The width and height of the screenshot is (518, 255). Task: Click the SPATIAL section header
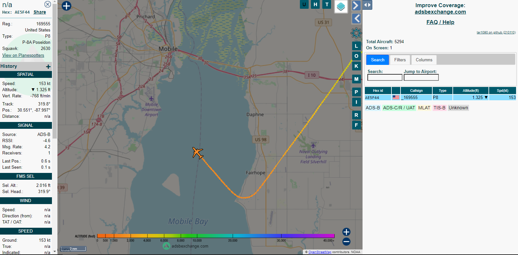26,74
